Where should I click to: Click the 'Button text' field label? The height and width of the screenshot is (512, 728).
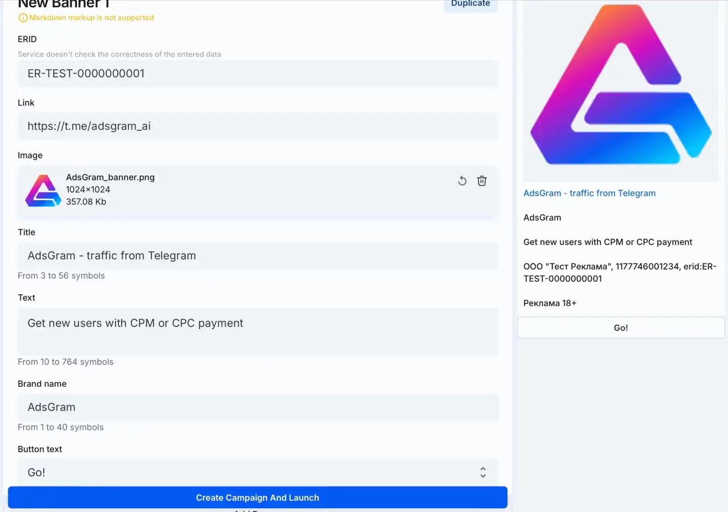pyautogui.click(x=40, y=449)
